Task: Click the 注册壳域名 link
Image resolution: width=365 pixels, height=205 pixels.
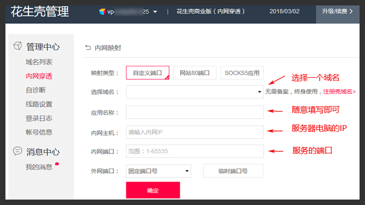Action: click(339, 91)
